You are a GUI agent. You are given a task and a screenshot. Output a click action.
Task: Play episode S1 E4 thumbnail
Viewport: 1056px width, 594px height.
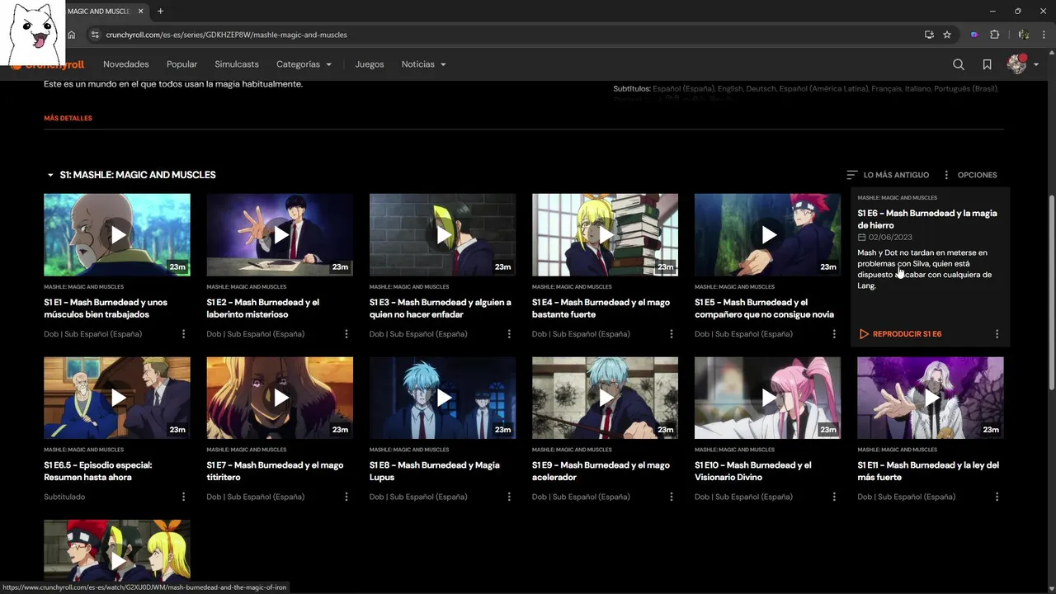tap(605, 235)
